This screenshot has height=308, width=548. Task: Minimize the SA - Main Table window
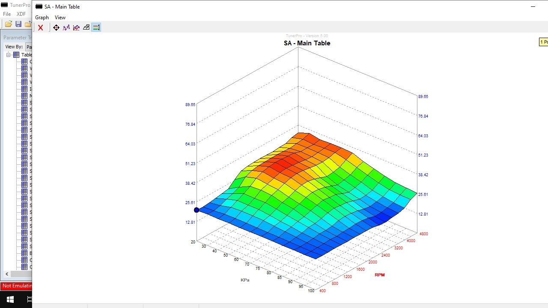(533, 6)
